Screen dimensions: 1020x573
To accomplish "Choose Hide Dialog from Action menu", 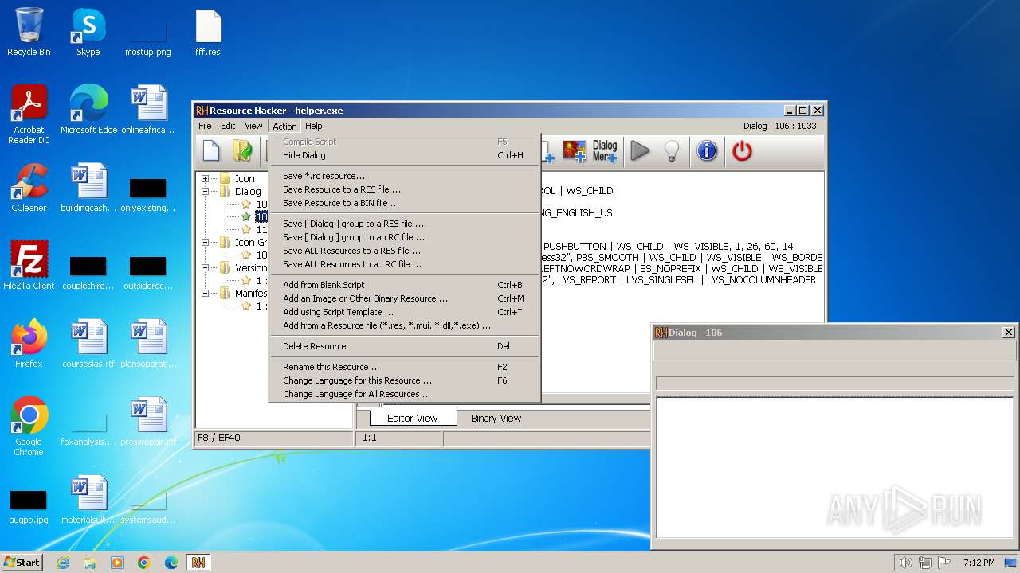I will 405,155.
